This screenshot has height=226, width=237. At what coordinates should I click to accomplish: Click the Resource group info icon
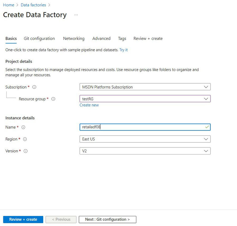(53, 99)
